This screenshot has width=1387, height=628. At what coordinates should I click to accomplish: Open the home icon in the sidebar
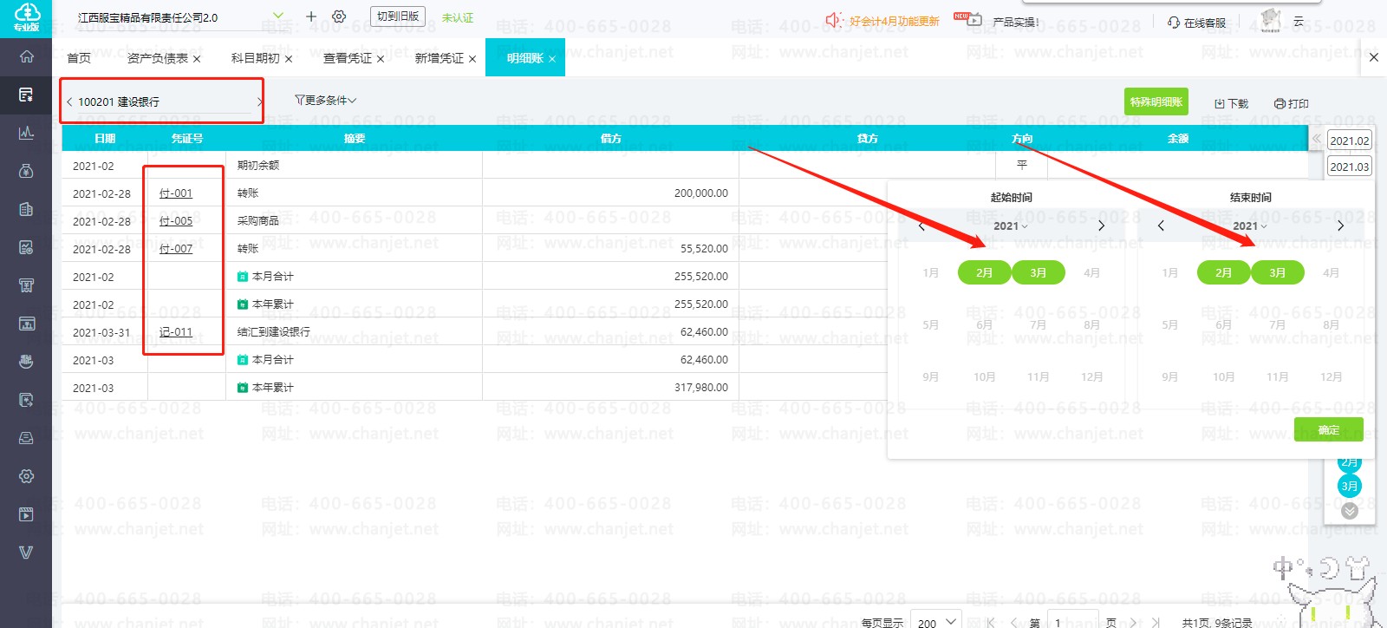point(26,56)
